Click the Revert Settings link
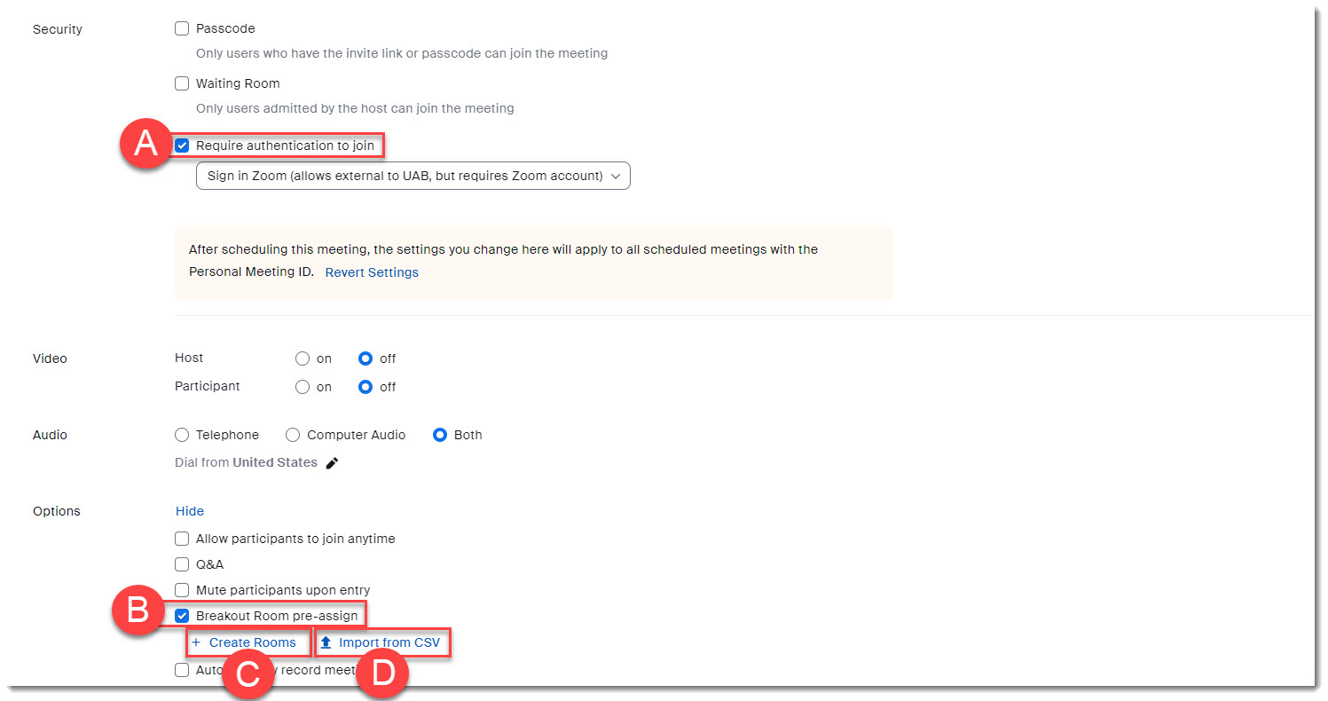This screenshot has width=1328, height=701. (x=372, y=272)
